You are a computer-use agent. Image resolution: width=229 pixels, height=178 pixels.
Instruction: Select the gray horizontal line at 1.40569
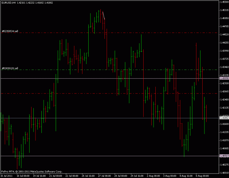pyautogui.click(x=110, y=156)
